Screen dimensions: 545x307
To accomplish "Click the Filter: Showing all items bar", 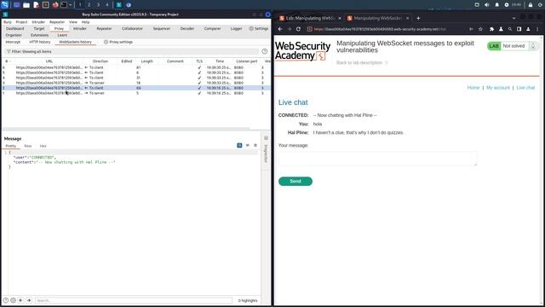I will coord(132,51).
